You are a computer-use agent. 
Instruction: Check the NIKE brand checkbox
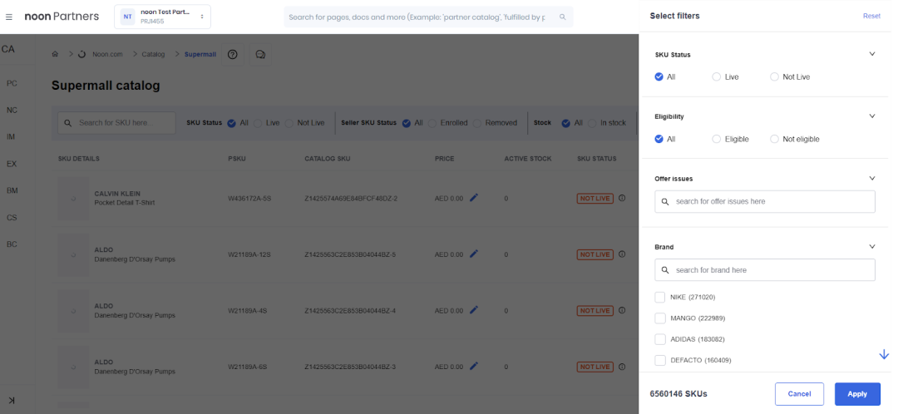(659, 297)
